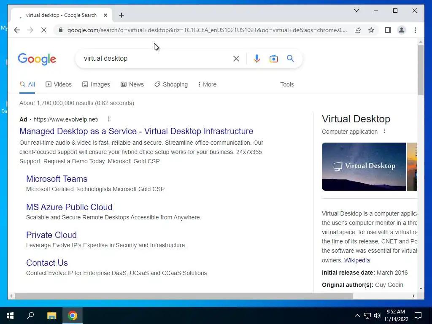Open File Explorer from the taskbar

pyautogui.click(x=51, y=316)
